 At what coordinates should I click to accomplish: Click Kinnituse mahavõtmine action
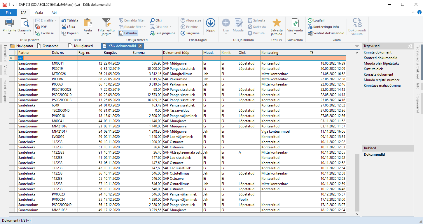382,86
